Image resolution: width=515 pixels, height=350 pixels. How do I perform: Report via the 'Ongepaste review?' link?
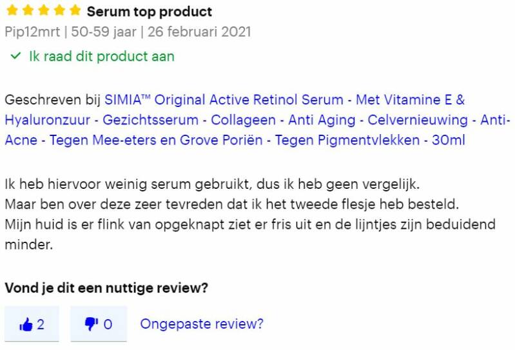coord(201,324)
